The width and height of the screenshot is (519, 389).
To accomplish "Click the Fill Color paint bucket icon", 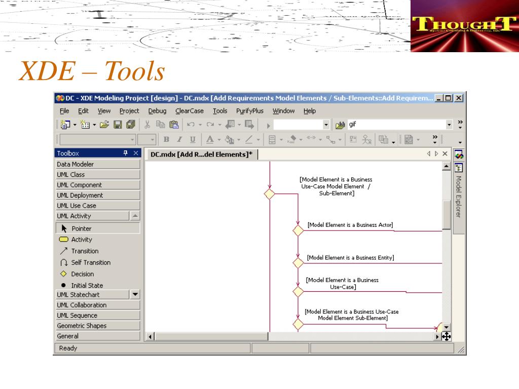I will 230,140.
